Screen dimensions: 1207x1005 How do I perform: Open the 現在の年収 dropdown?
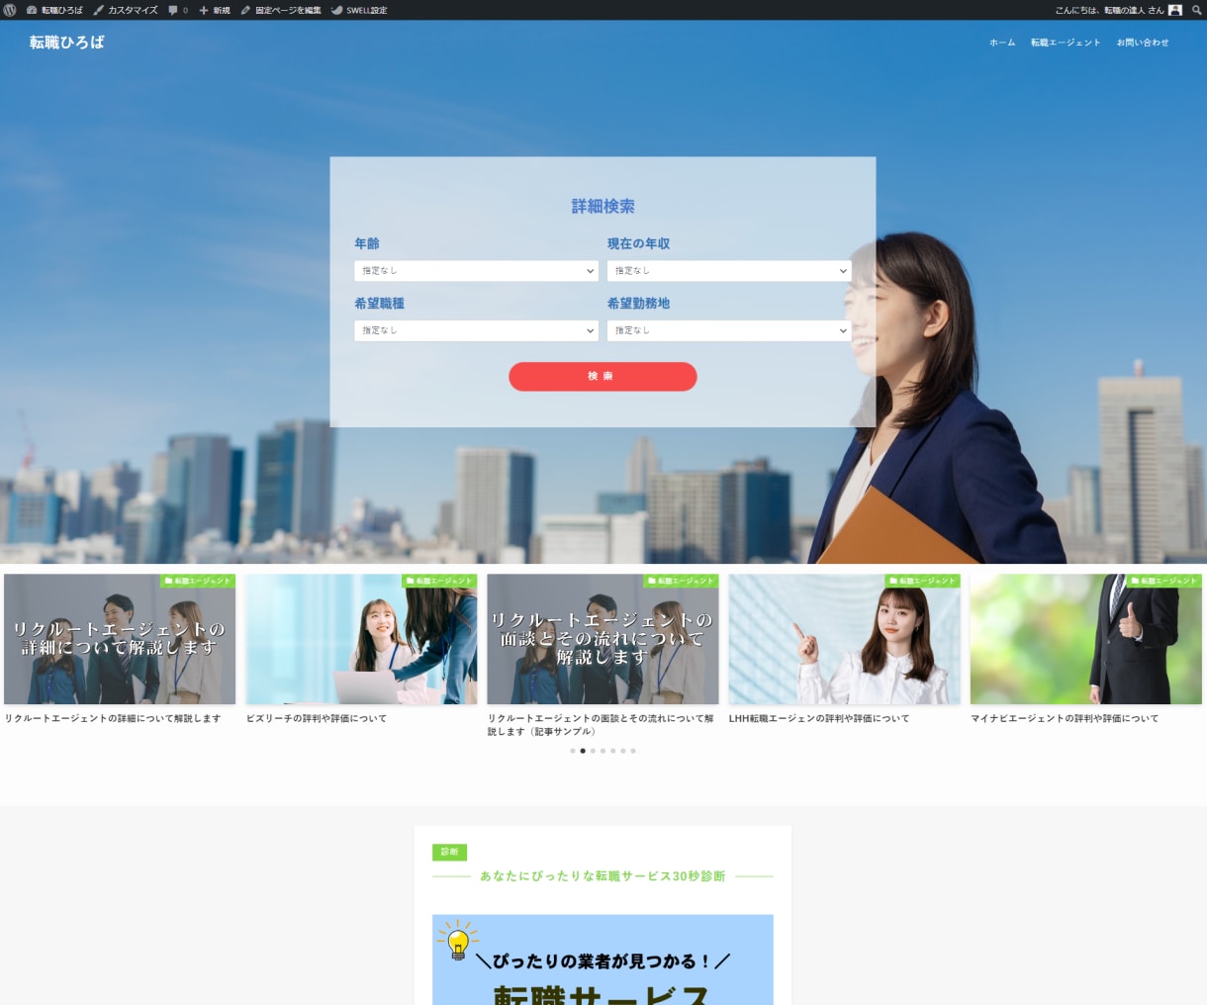729,271
